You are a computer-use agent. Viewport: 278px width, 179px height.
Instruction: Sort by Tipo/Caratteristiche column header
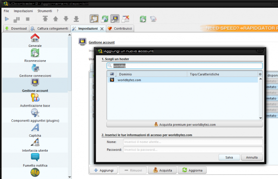pyautogui.click(x=222, y=74)
